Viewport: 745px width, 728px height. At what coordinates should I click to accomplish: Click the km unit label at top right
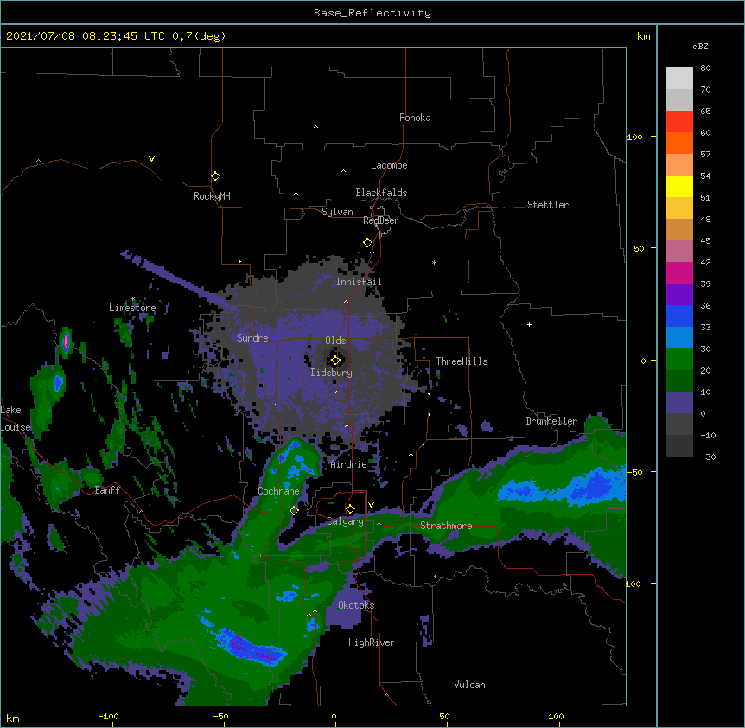[x=644, y=36]
